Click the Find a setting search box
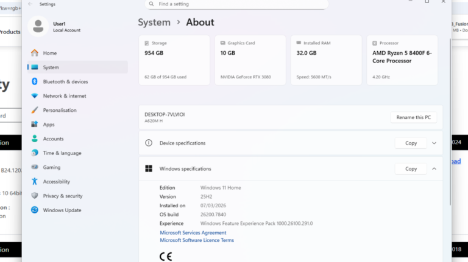Image resolution: width=468 pixels, height=262 pixels. point(238,4)
